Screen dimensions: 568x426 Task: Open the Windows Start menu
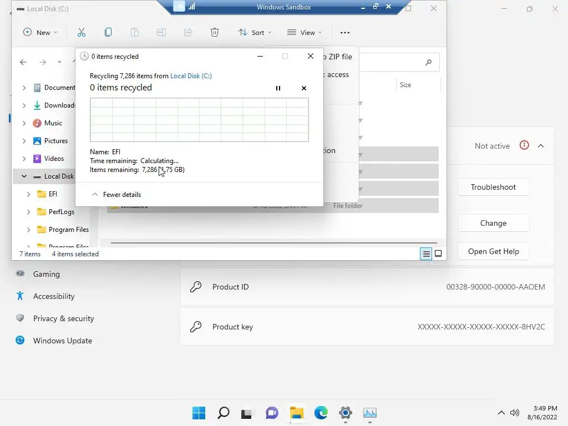[x=199, y=413]
